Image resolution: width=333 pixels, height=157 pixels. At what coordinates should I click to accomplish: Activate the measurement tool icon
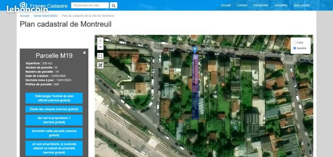[x=100, y=65]
